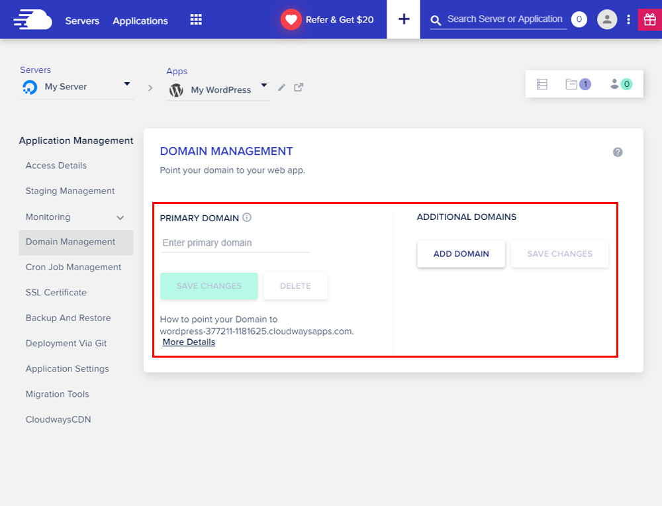
Task: Open the apps grid icon
Action: pyautogui.click(x=196, y=19)
